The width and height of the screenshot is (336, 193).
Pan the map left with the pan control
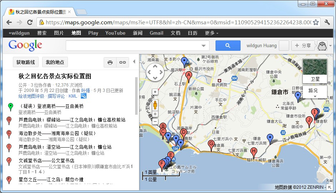[149, 73]
